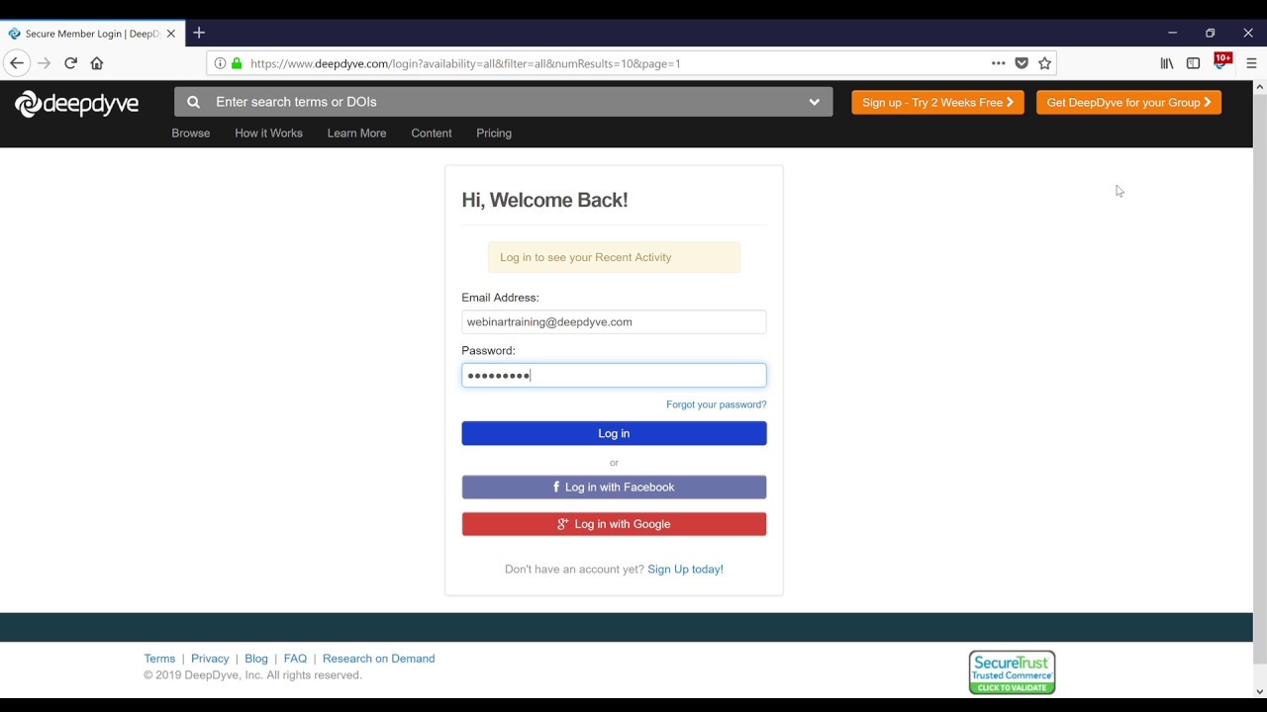Expand search options dropdown arrow
Viewport: 1267px width, 712px height.
pyautogui.click(x=814, y=102)
